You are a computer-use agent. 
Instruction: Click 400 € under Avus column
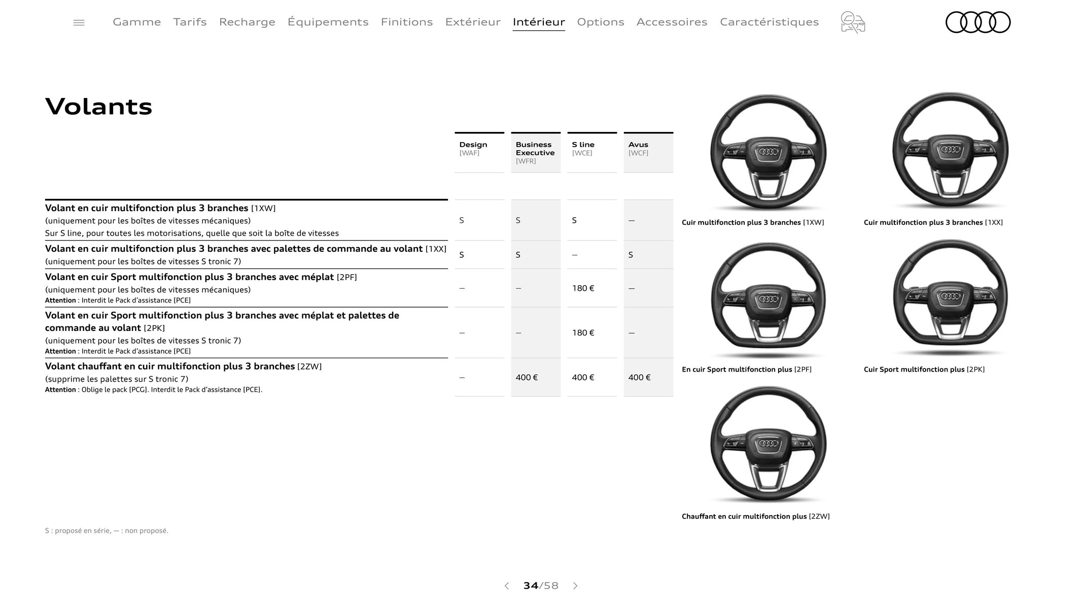point(639,378)
